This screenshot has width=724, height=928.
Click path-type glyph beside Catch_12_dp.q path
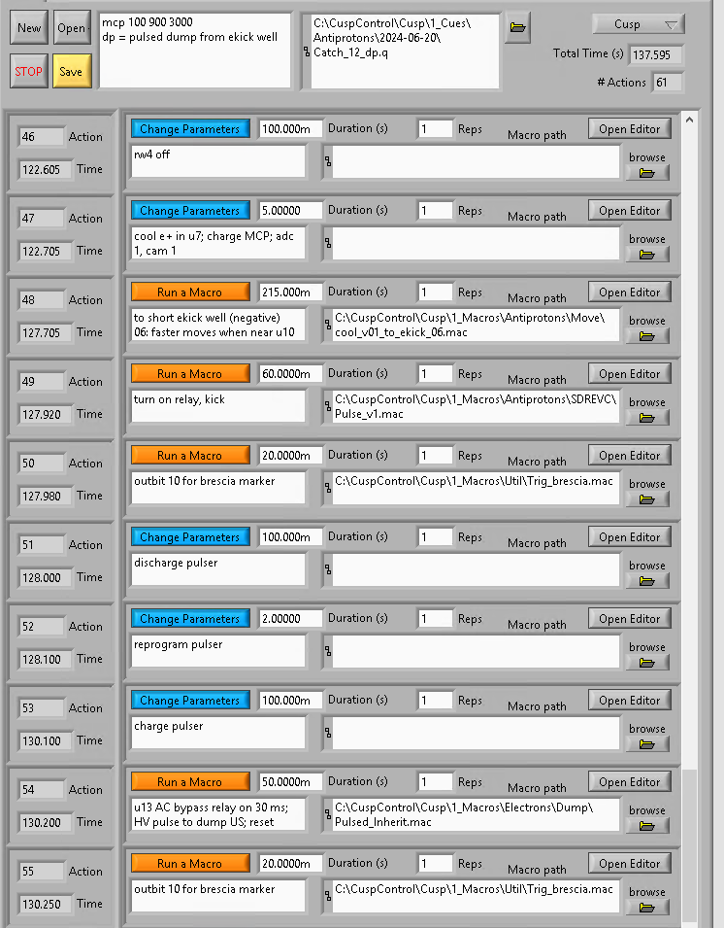click(x=306, y=52)
